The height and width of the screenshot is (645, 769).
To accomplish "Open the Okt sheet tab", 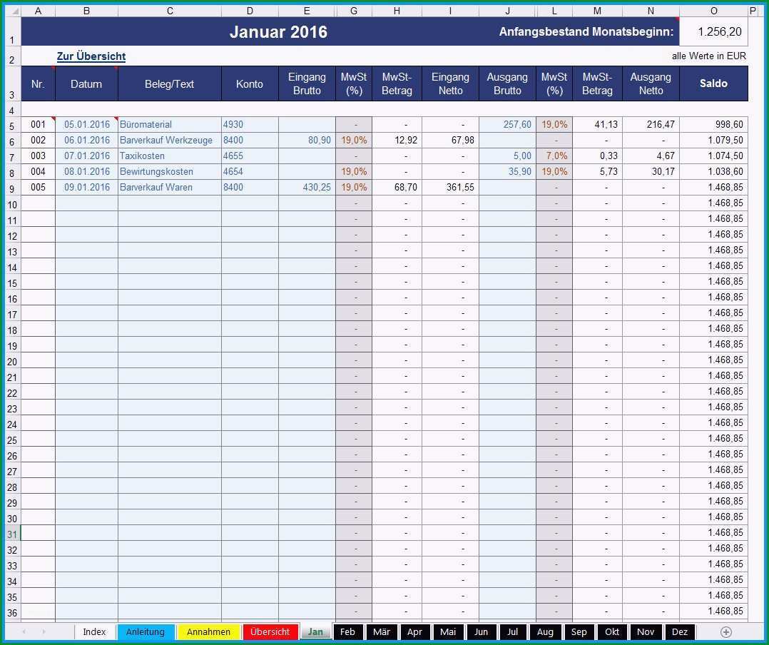I will point(612,631).
